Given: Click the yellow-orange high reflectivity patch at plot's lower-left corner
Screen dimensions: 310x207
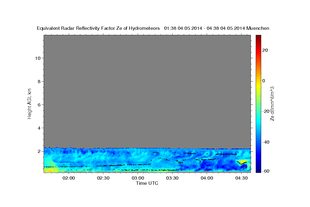Looking at the screenshot, I should tap(50, 170).
